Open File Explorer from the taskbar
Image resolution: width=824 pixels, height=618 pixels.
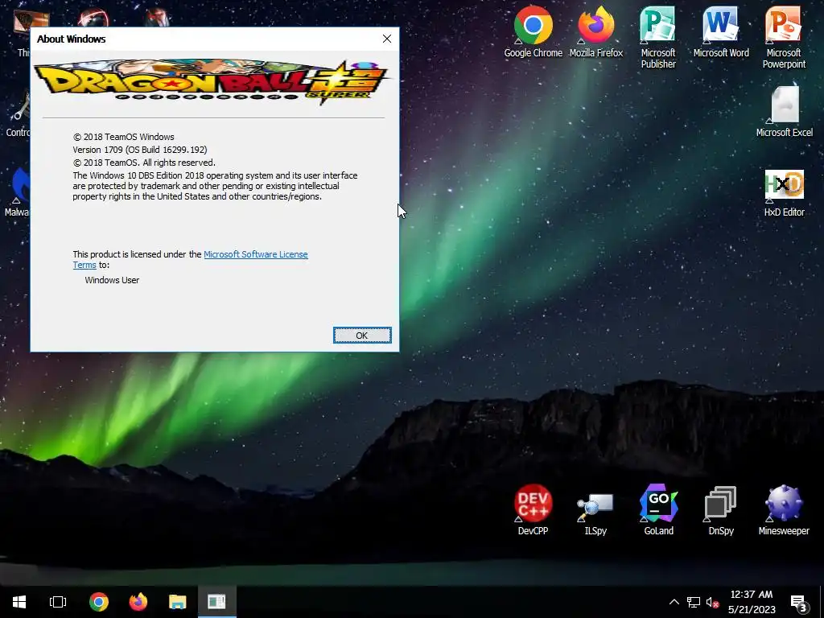pos(178,602)
